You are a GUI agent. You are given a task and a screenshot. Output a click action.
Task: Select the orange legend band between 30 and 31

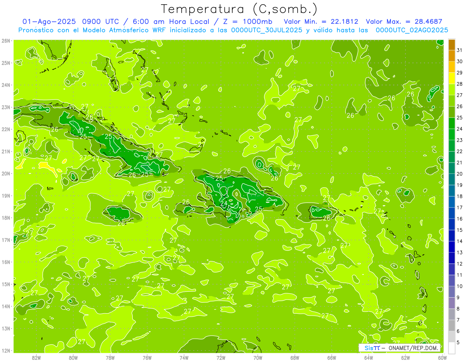coord(452,56)
